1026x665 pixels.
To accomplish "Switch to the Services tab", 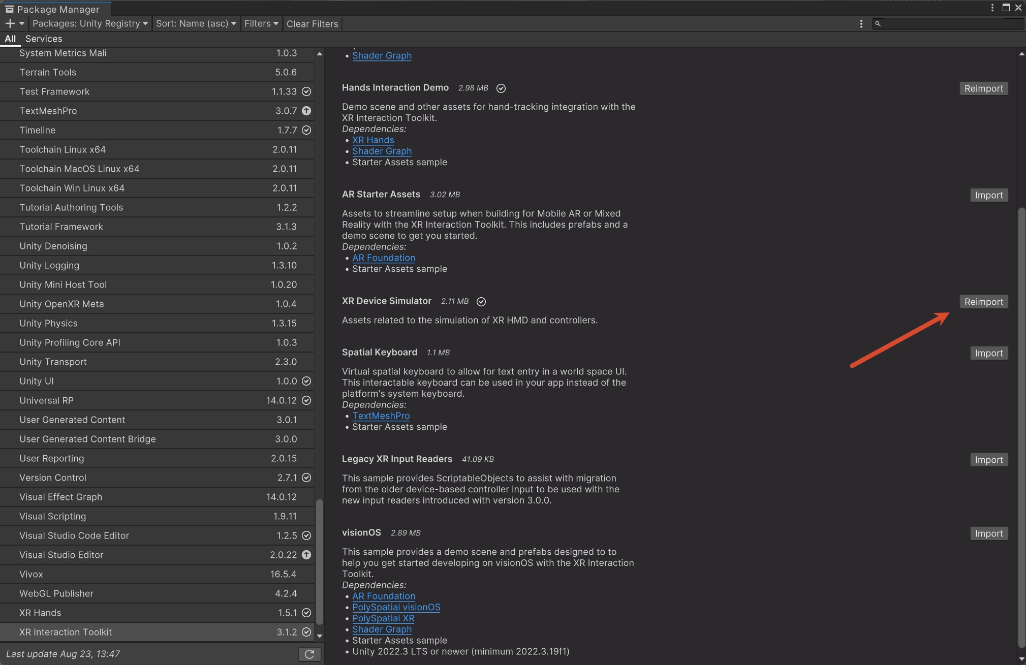I will [x=44, y=39].
